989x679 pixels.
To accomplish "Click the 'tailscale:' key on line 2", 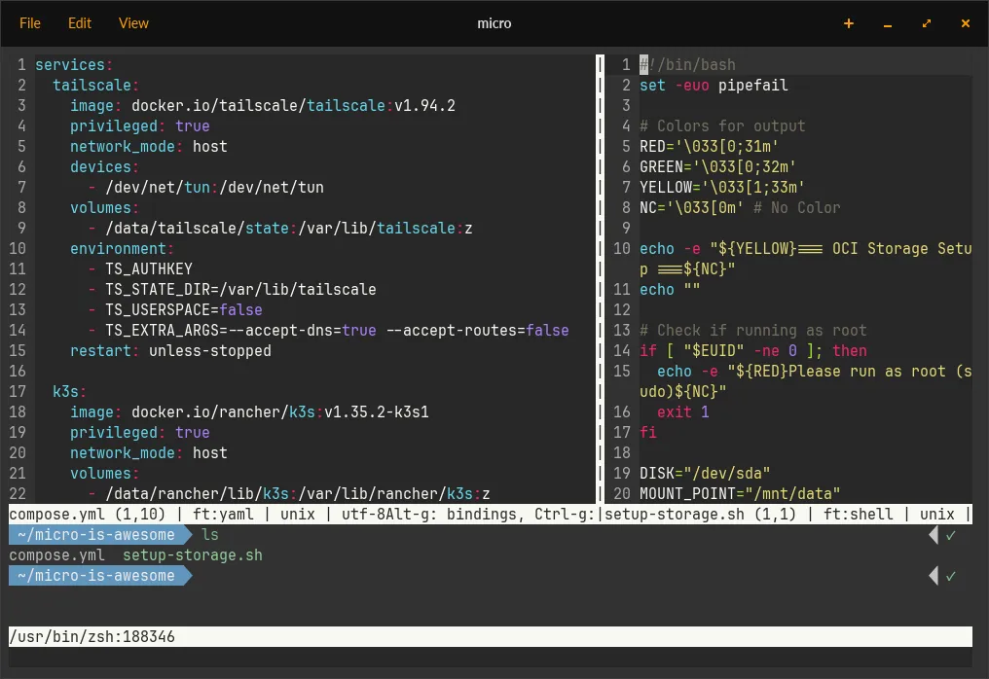I will tap(95, 85).
